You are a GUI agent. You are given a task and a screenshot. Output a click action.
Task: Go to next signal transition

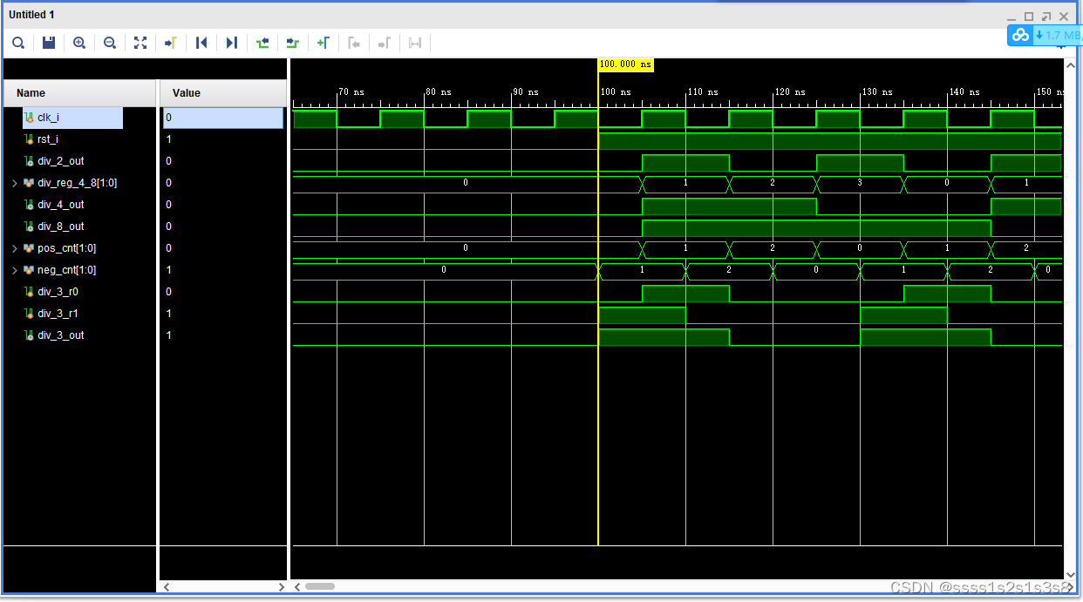pos(293,43)
